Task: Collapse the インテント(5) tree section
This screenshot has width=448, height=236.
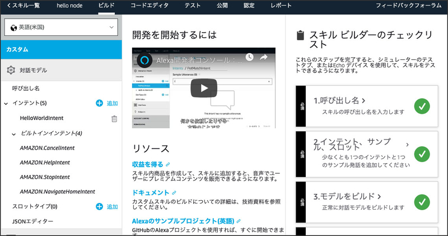Action: pyautogui.click(x=6, y=104)
